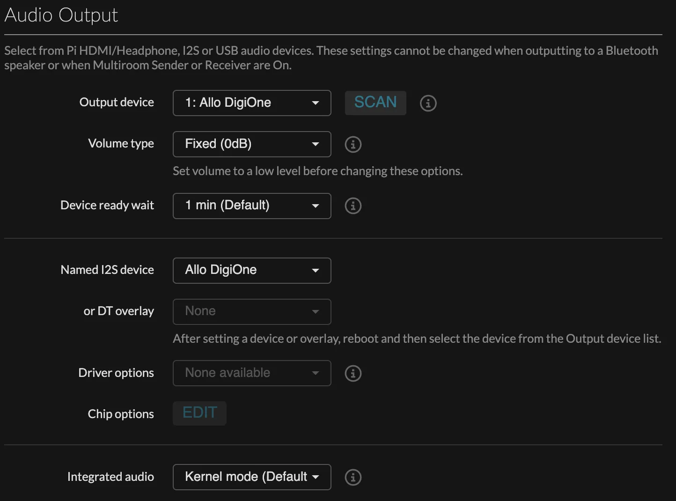Viewport: 676px width, 501px height.
Task: Expand the Integrated audio Kernel mode dropdown
Action: point(252,477)
